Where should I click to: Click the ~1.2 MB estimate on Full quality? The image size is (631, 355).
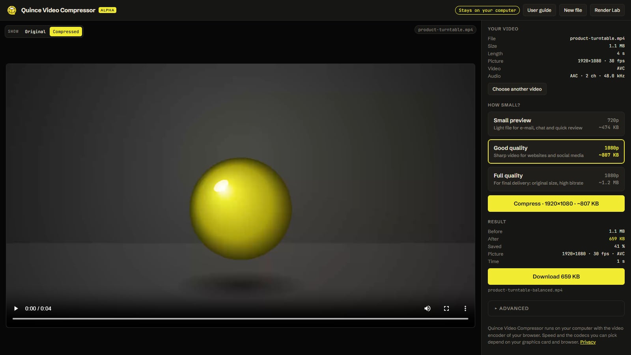point(609,183)
